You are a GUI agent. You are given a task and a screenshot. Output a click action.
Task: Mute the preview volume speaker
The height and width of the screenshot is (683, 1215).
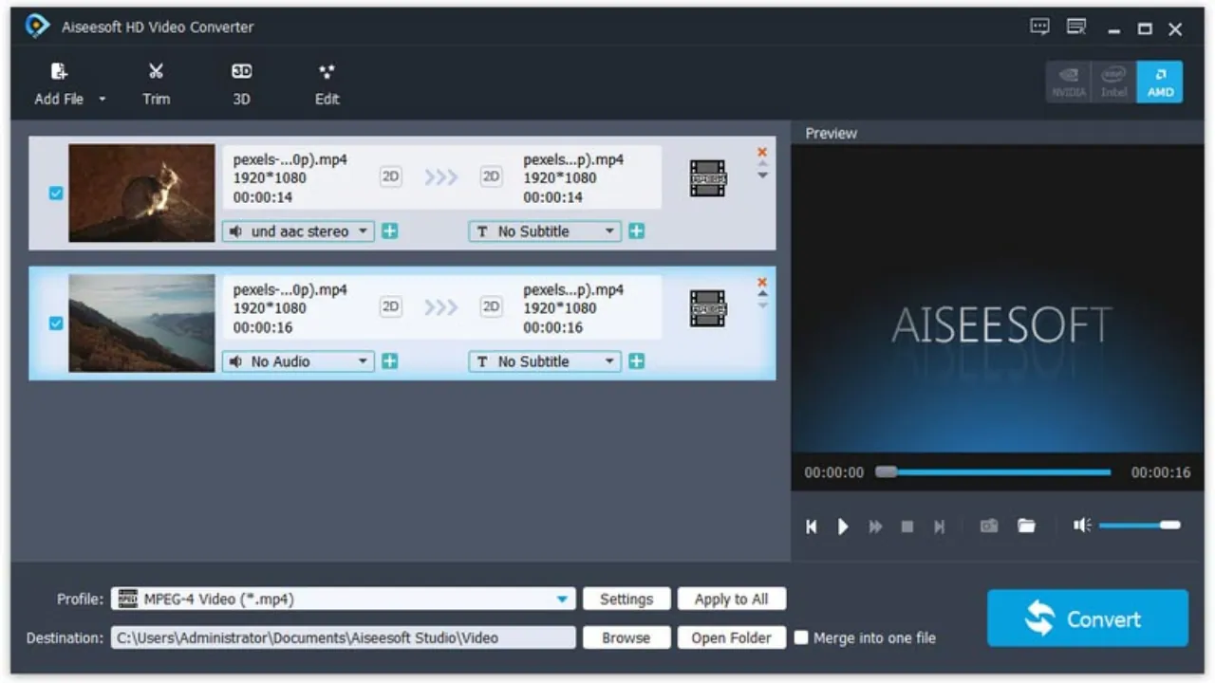(x=1082, y=525)
